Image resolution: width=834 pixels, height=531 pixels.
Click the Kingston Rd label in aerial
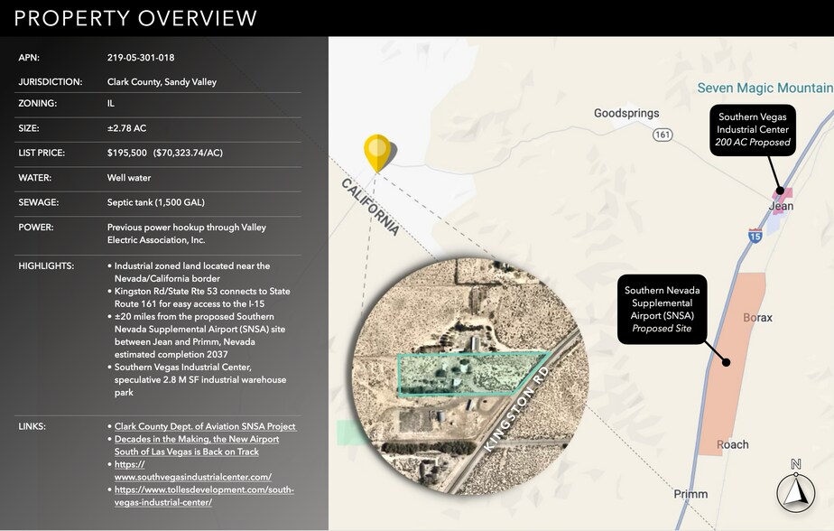pos(517,413)
